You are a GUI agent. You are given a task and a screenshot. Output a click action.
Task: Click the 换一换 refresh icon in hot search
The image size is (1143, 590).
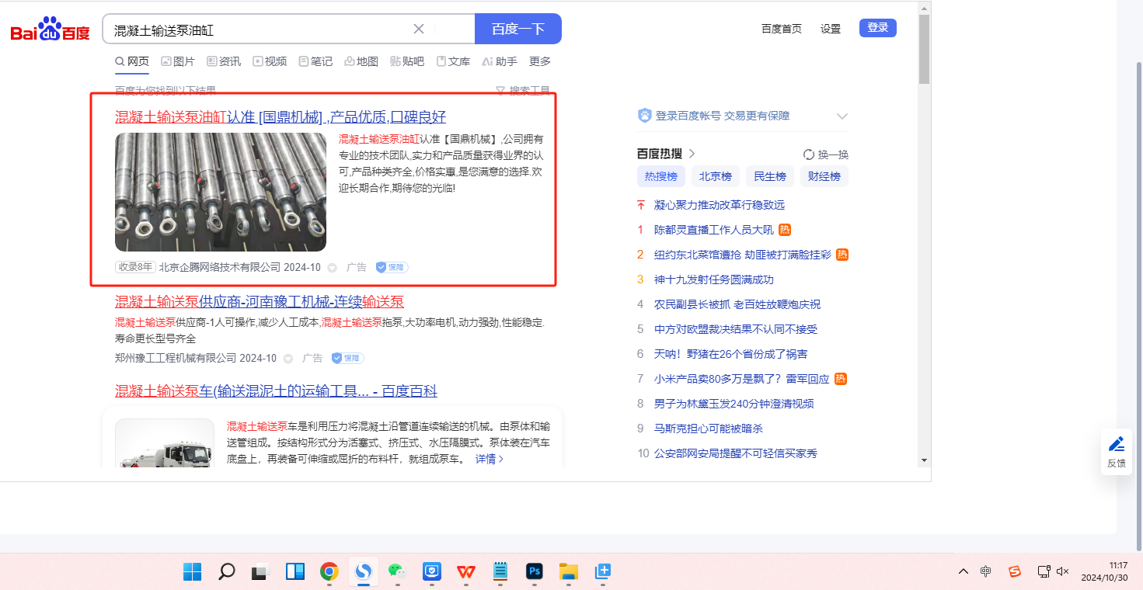click(809, 154)
